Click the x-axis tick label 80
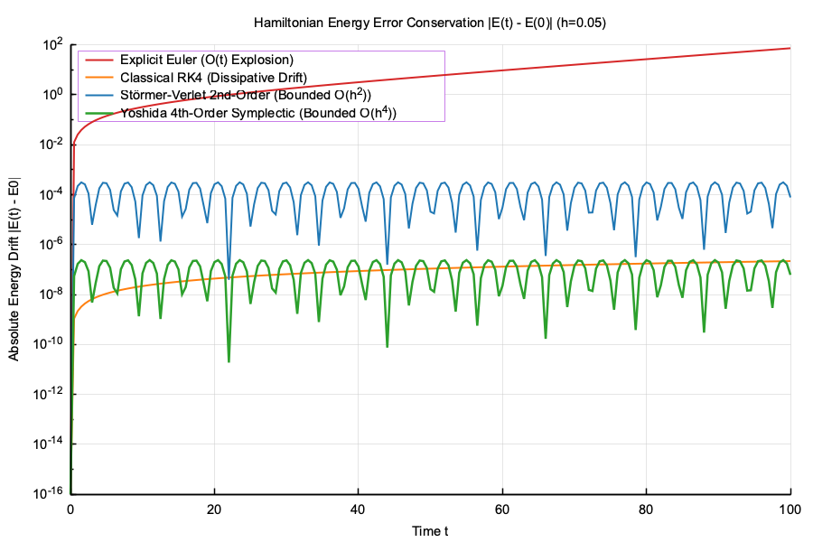This screenshot has width=813, height=542. 646,509
